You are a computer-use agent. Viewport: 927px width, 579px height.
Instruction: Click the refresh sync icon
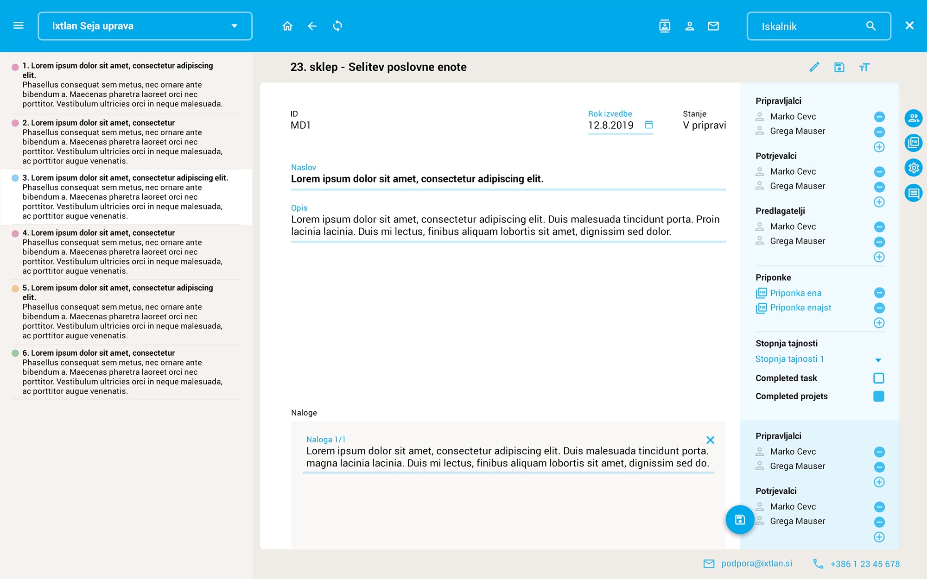[337, 26]
